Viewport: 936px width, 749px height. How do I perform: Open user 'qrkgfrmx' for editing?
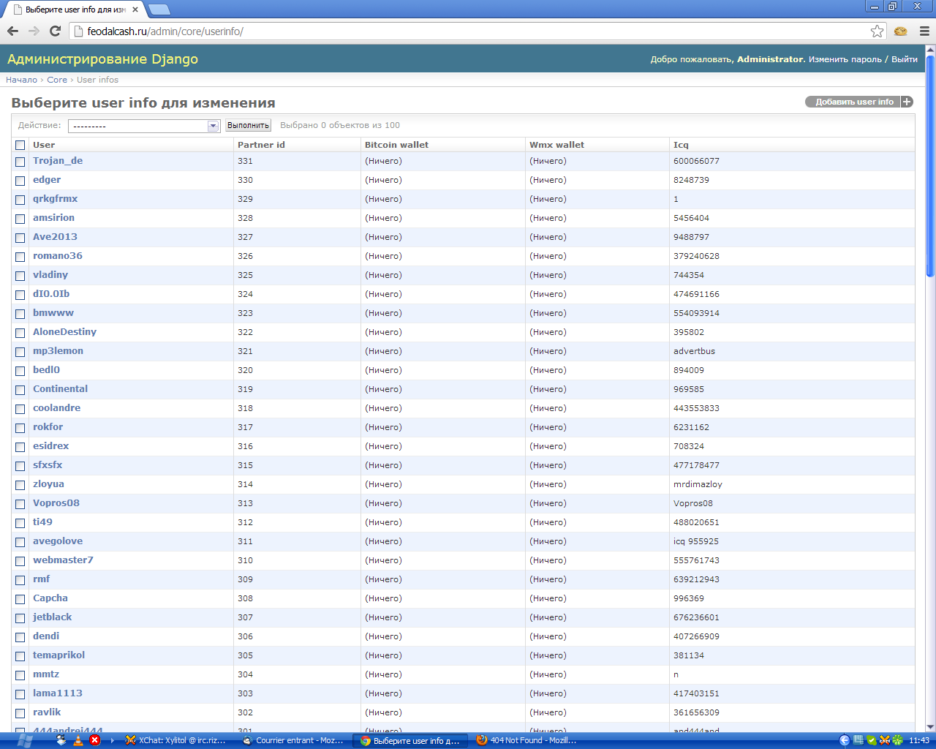pyautogui.click(x=56, y=199)
